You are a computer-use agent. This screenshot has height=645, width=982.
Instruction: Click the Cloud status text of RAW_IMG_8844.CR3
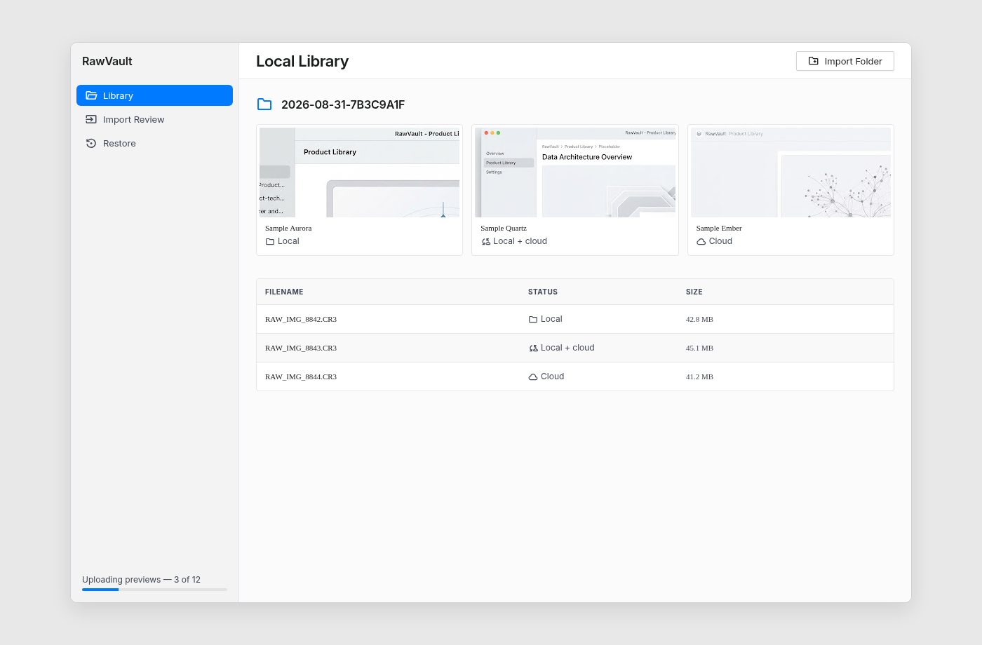pos(552,376)
